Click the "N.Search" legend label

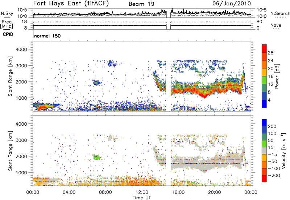[x=280, y=13]
